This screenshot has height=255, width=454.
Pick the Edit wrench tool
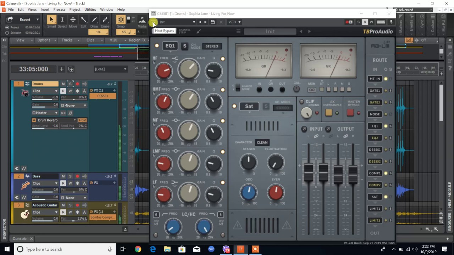tap(83, 20)
